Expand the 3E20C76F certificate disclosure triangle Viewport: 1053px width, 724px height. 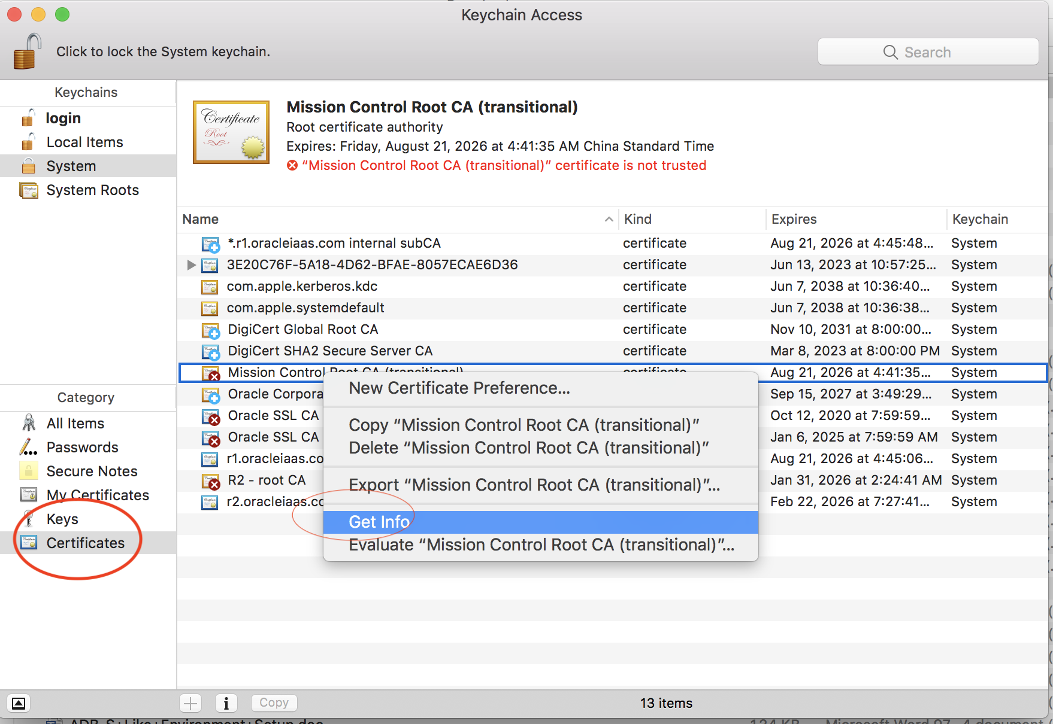190,264
